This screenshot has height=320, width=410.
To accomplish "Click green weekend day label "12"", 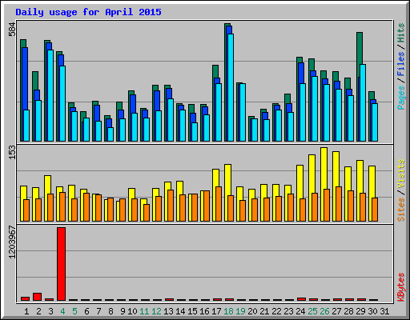I will (156, 311).
